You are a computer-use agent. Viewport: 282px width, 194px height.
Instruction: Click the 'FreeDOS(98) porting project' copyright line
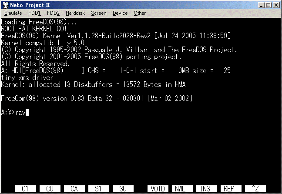[91, 57]
